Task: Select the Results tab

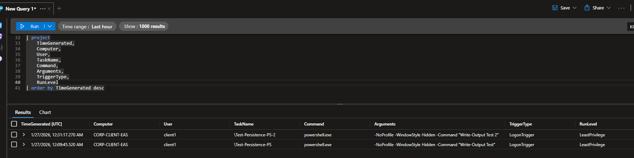Action: point(23,112)
